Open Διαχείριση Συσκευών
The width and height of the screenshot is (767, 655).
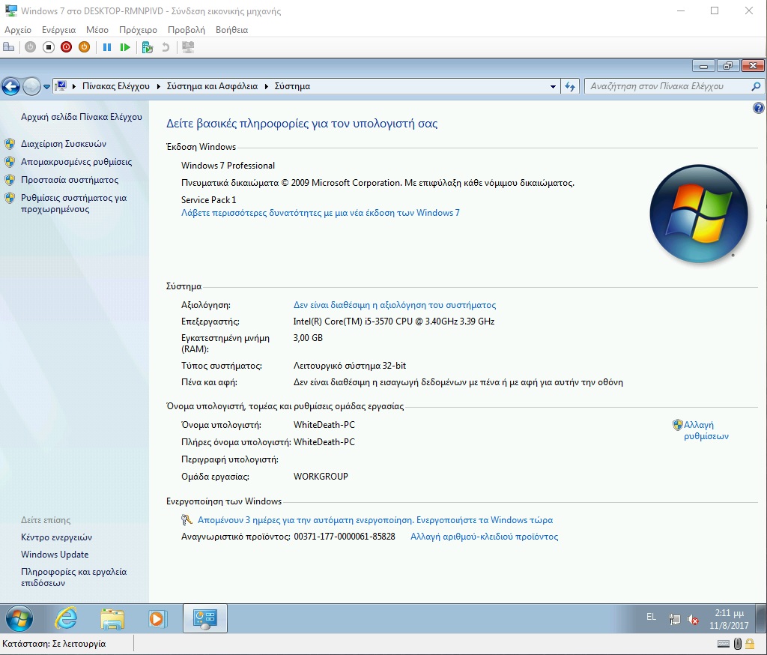64,144
